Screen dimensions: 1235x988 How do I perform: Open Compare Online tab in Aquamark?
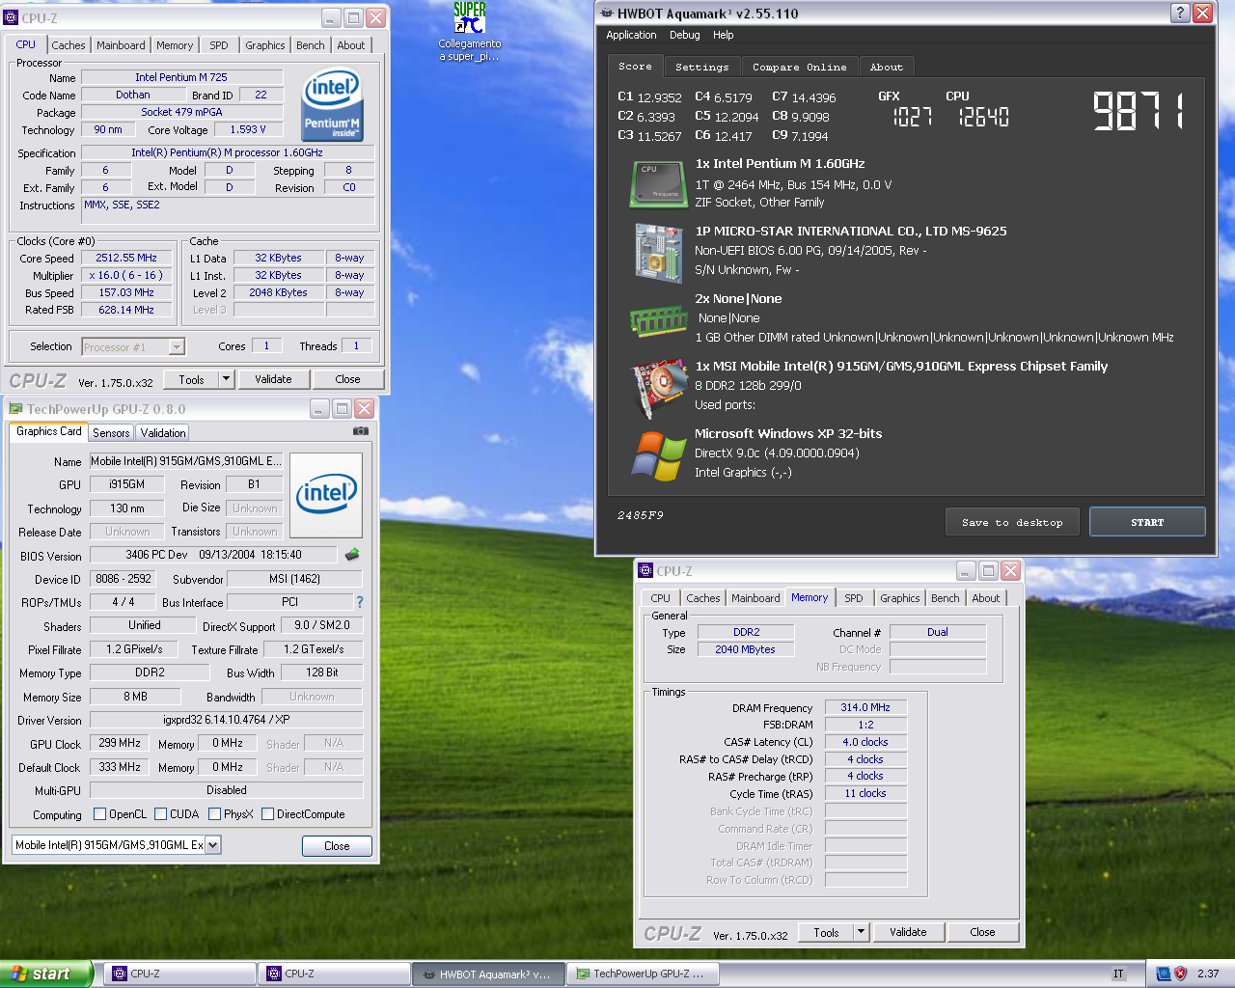click(x=800, y=67)
